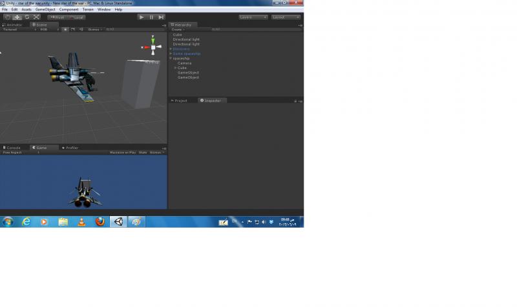Click the green Y axis of the gizmo

point(153,40)
